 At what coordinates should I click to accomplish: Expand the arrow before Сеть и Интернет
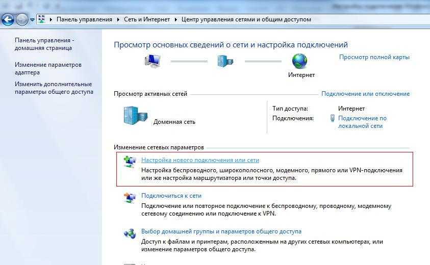118,19
